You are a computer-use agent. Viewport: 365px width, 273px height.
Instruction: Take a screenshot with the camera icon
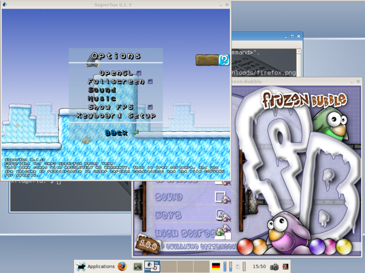pos(274,267)
